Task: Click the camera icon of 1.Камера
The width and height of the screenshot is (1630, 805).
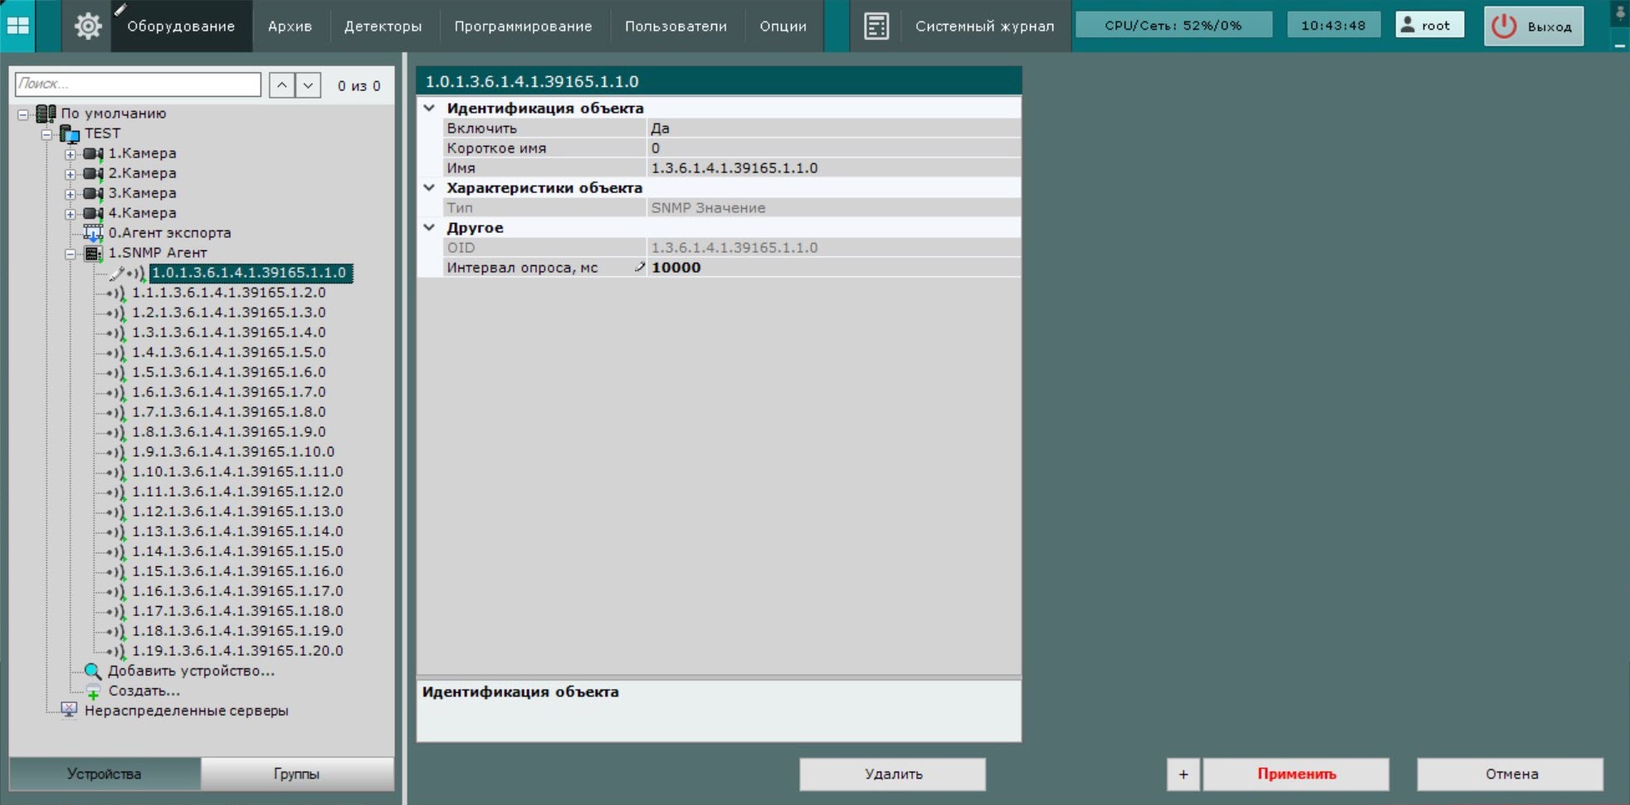Action: tap(94, 153)
